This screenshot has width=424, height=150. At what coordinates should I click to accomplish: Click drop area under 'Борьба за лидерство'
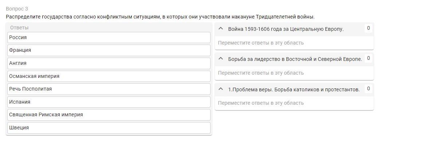[294, 73]
